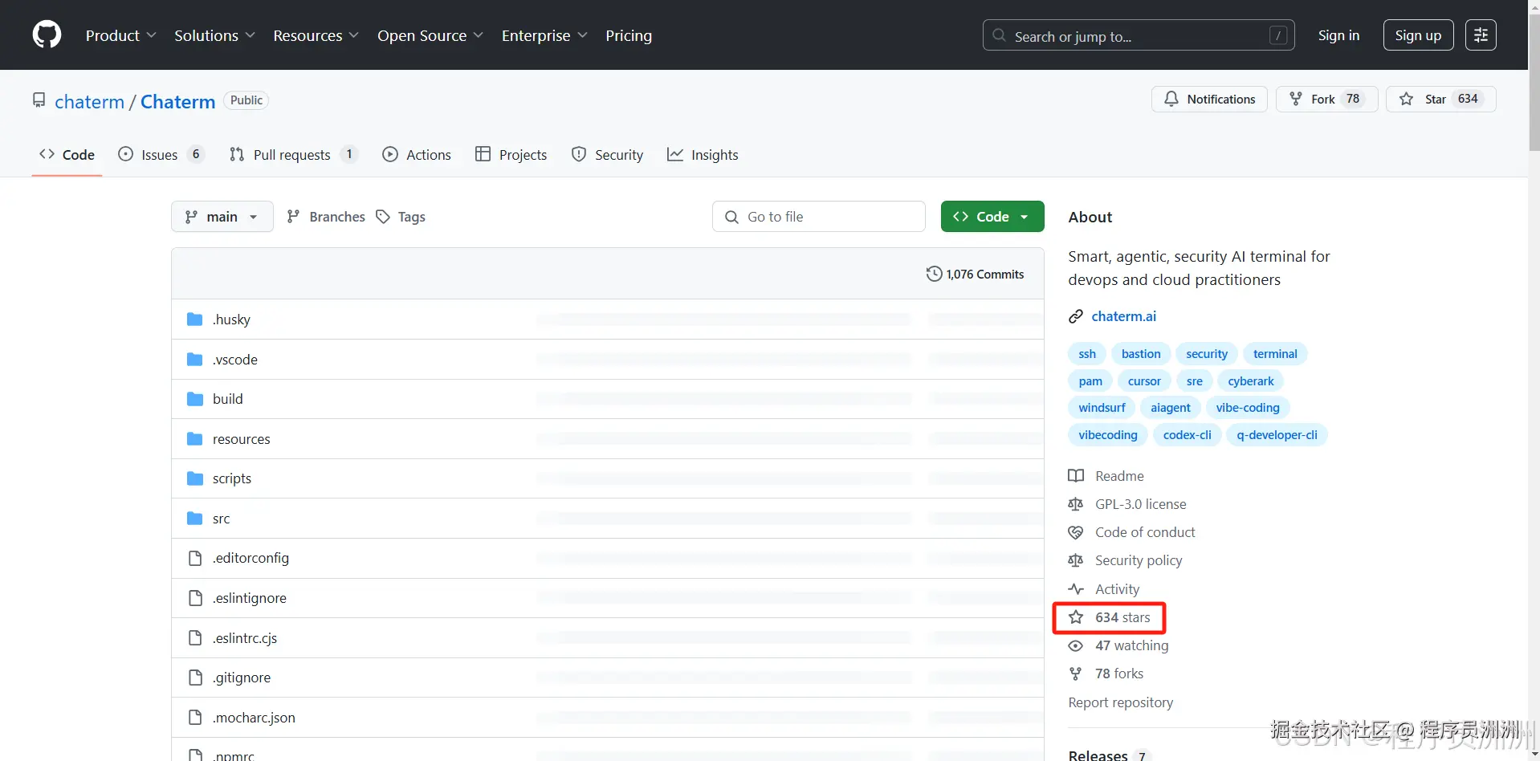Select the security topic tag
The height and width of the screenshot is (761, 1540).
point(1207,354)
